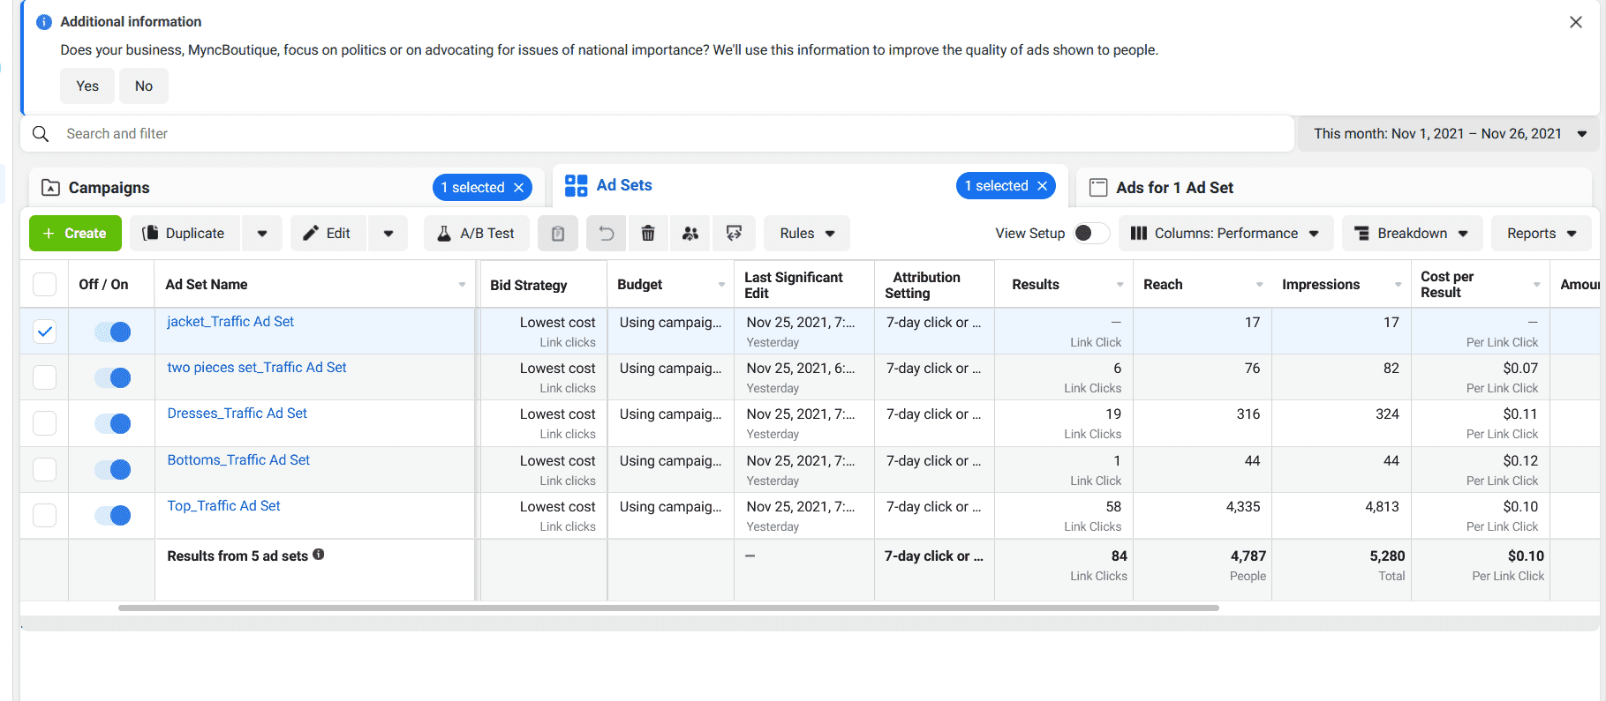The height and width of the screenshot is (701, 1606).
Task: Expand the Breakdown dropdown
Action: click(1410, 234)
